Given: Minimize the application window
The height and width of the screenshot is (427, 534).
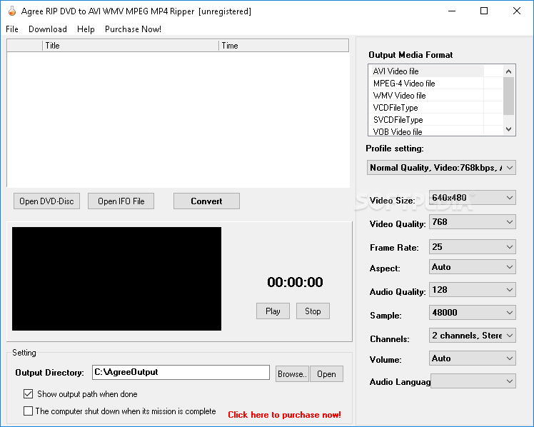Looking at the screenshot, I should (452, 11).
